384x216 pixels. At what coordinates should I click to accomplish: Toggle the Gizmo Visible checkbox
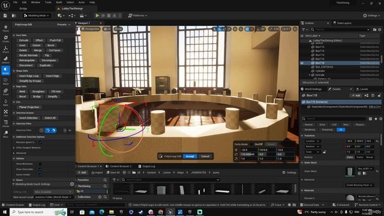pos(40,175)
